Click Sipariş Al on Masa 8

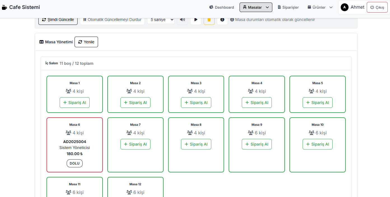point(196,144)
